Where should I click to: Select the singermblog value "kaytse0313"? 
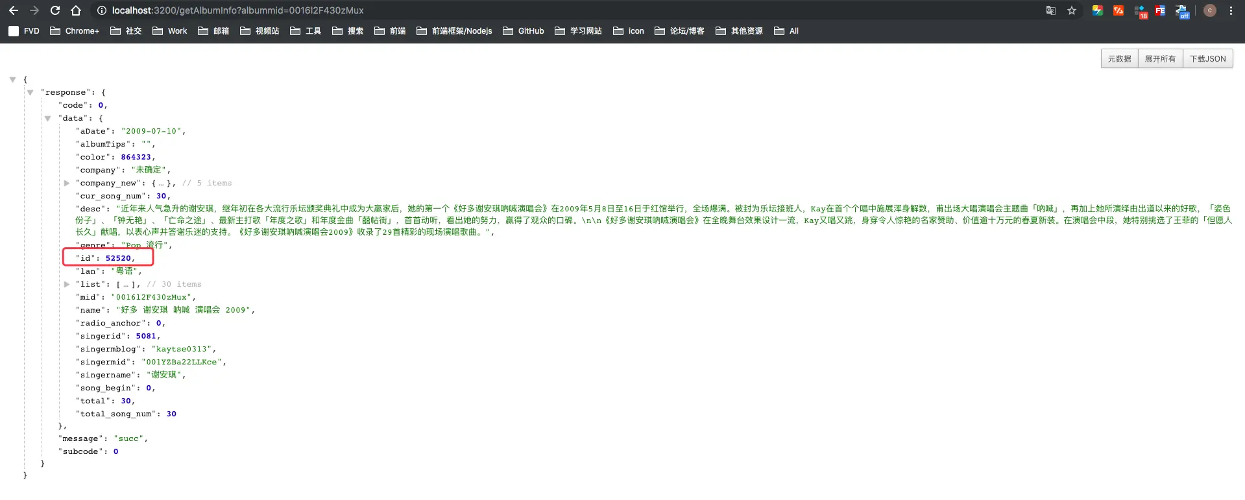pyautogui.click(x=182, y=349)
